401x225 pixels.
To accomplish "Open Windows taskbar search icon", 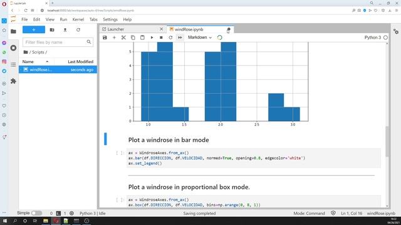I will [15, 221].
